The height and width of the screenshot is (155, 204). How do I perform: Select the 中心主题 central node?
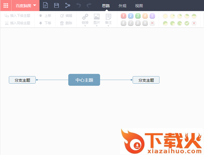point(84,80)
